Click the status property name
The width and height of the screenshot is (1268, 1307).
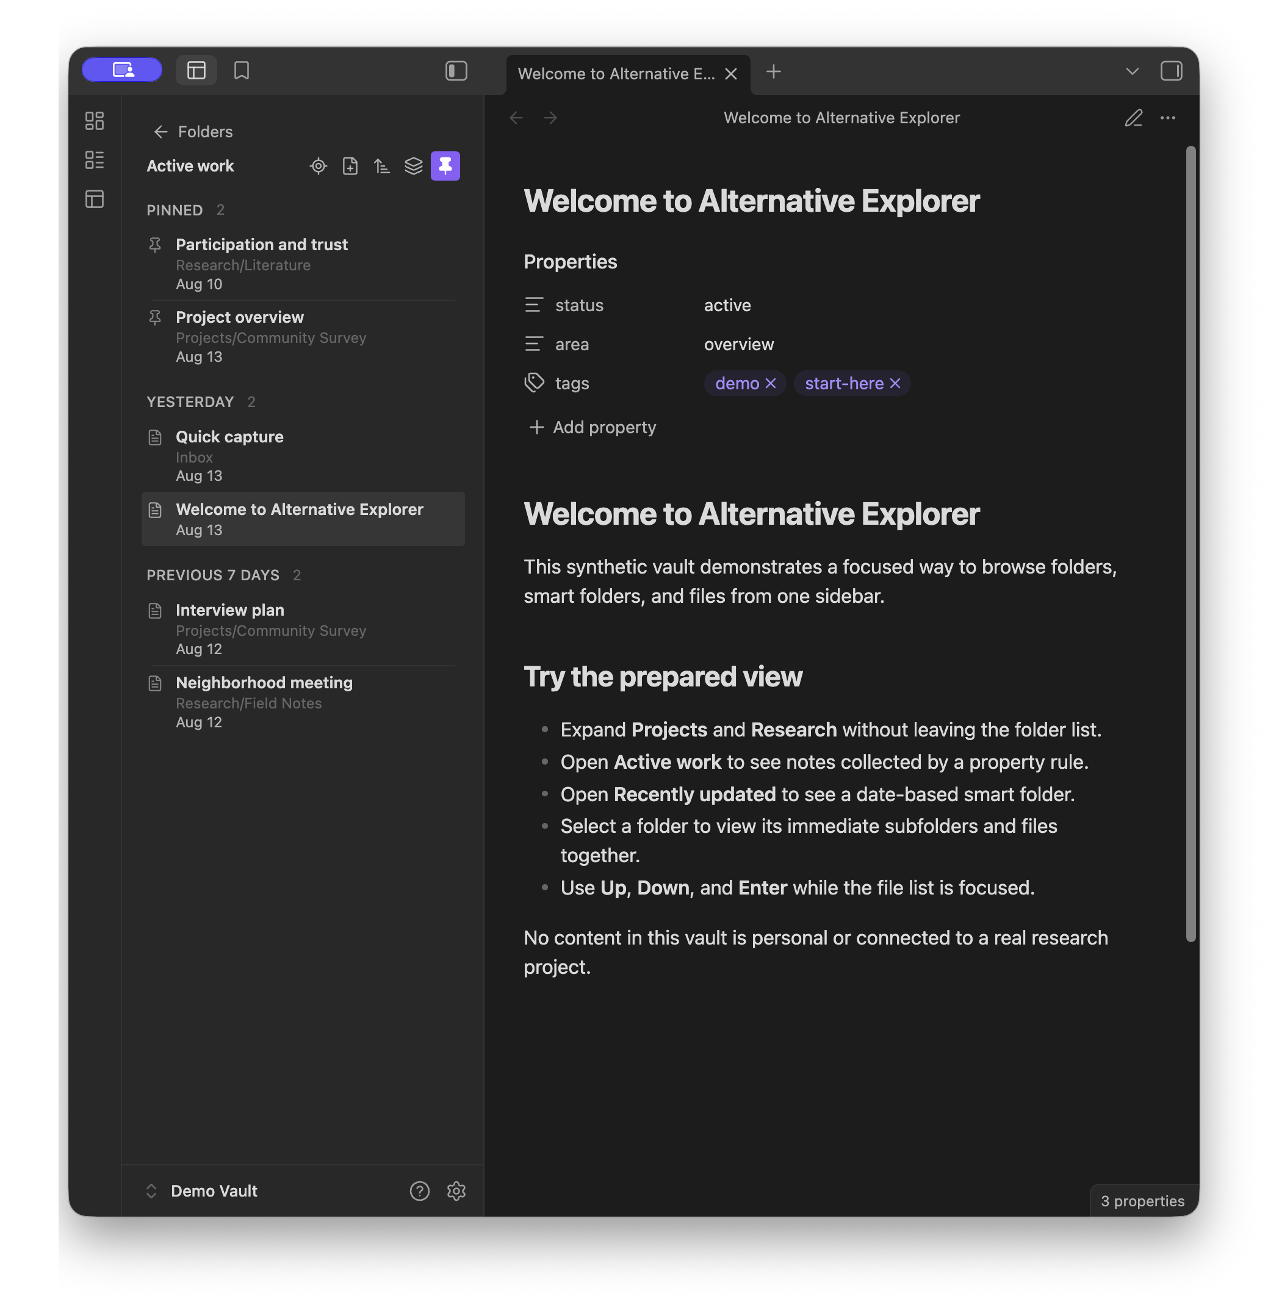click(x=579, y=304)
